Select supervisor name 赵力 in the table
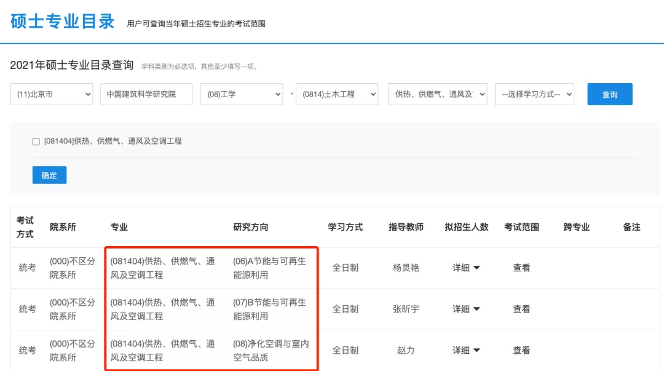The image size is (664, 371). (x=406, y=350)
